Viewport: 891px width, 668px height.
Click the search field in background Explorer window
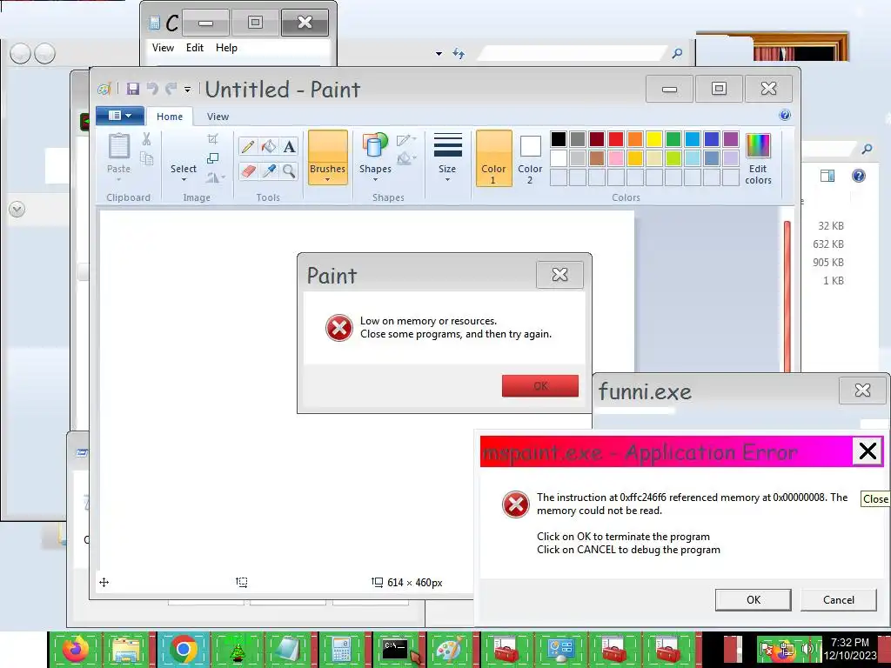[573, 53]
